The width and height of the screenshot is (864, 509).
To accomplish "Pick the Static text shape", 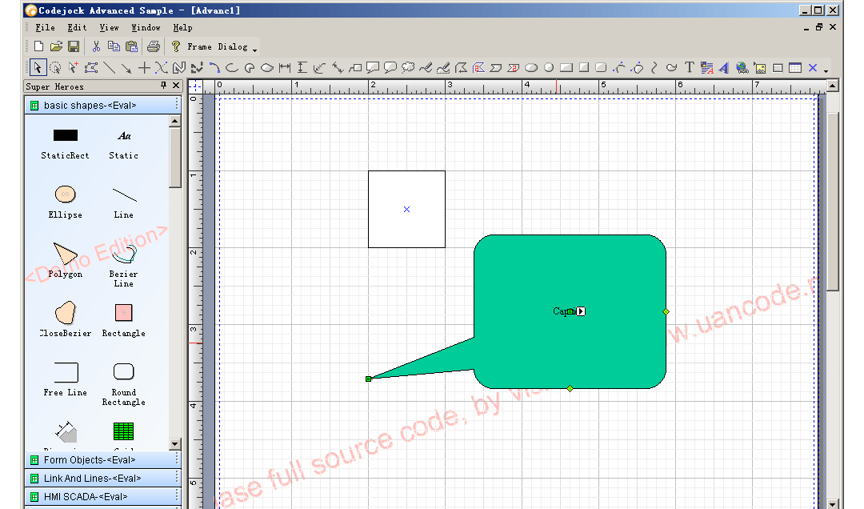I will pos(123,143).
